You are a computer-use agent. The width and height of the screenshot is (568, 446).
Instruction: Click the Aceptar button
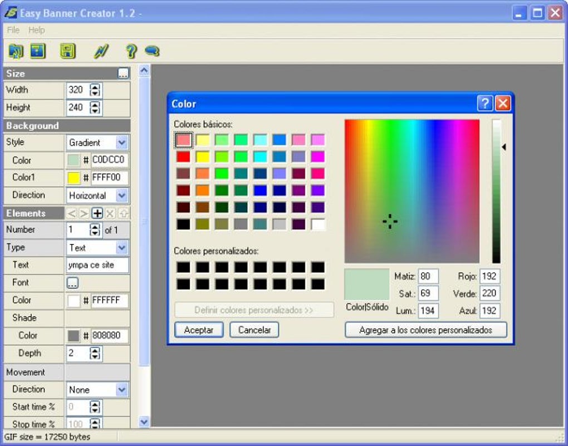coord(199,330)
